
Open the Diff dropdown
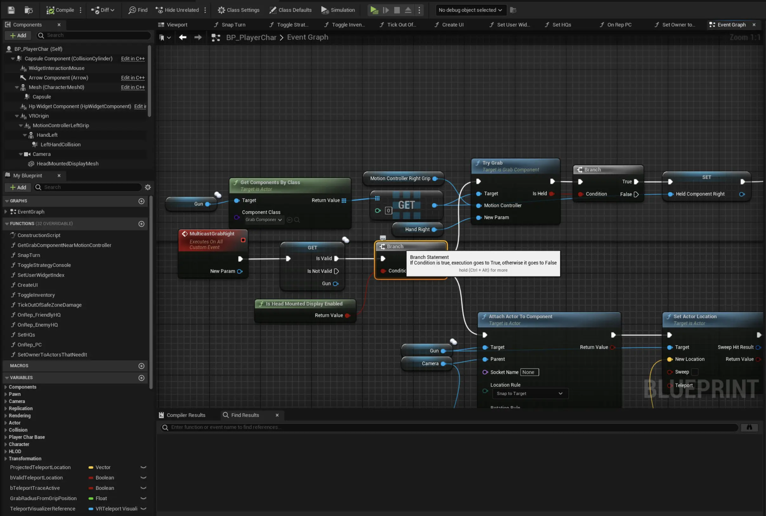(103, 10)
